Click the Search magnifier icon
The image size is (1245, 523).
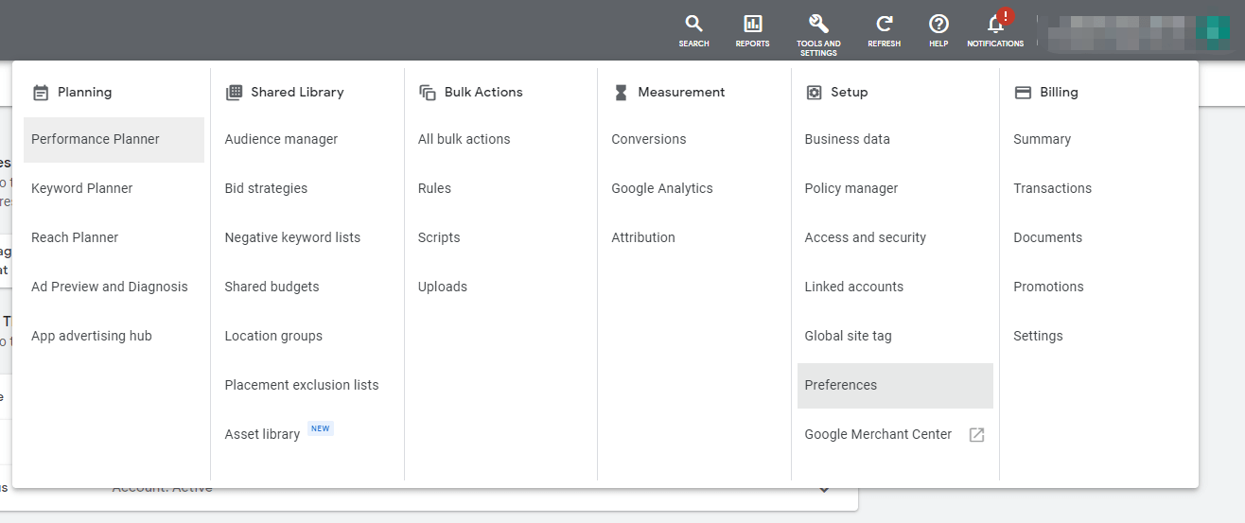pos(693,26)
